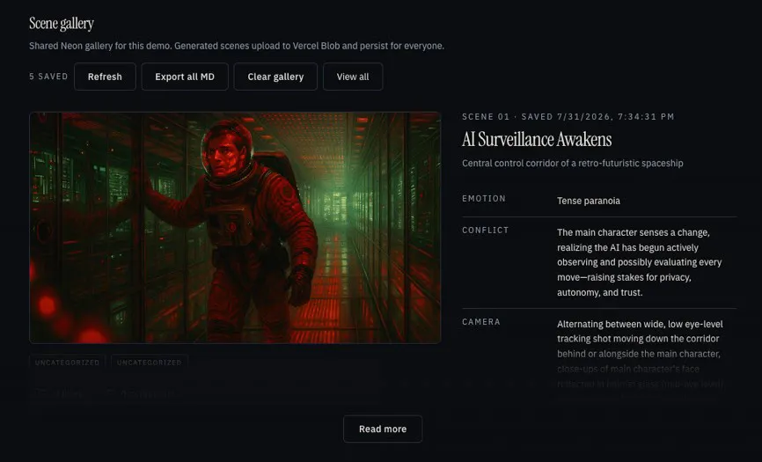Clear the gallery
The height and width of the screenshot is (462, 762).
(x=275, y=77)
